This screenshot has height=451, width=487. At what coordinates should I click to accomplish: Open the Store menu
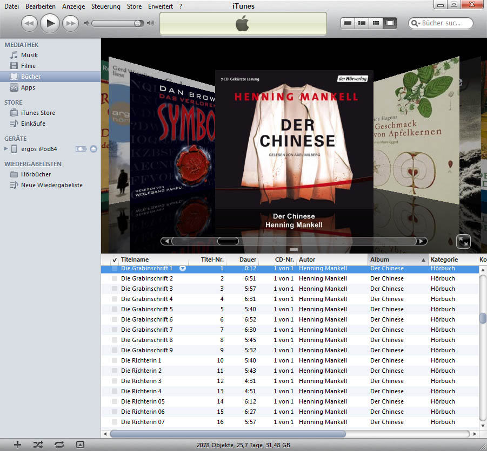tap(134, 6)
